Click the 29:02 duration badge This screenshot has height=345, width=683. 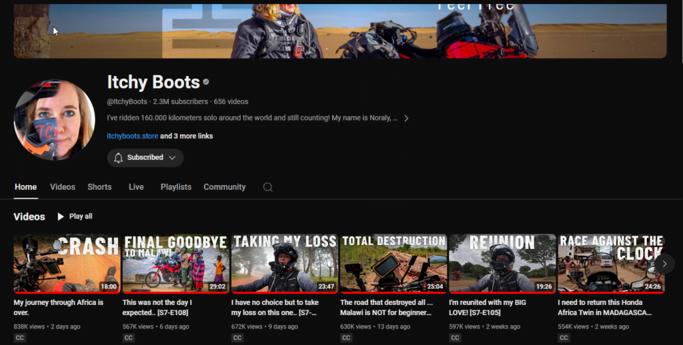pyautogui.click(x=217, y=286)
